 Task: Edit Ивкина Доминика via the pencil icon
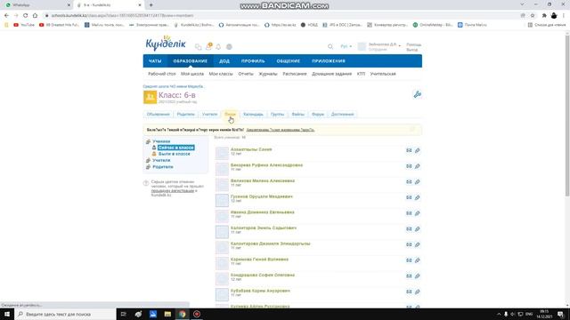[x=418, y=213]
